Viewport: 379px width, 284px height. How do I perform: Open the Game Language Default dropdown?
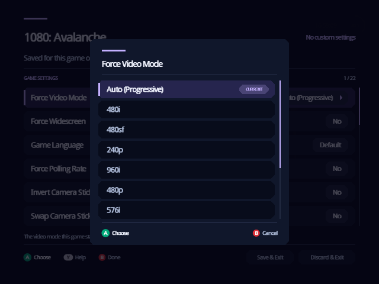330,145
